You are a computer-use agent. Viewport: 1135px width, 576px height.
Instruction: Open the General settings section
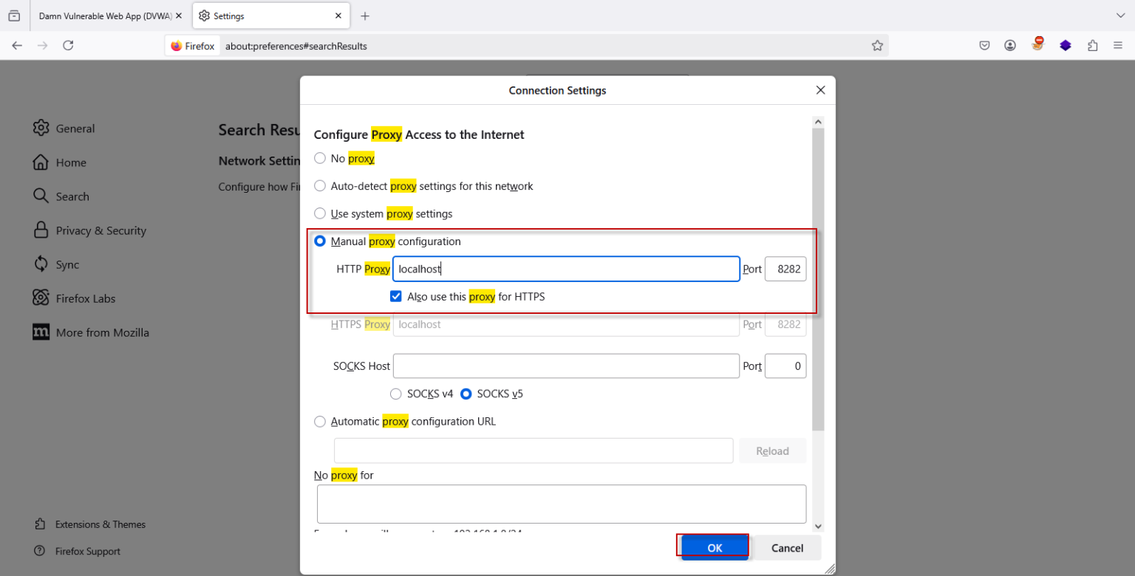pos(75,128)
